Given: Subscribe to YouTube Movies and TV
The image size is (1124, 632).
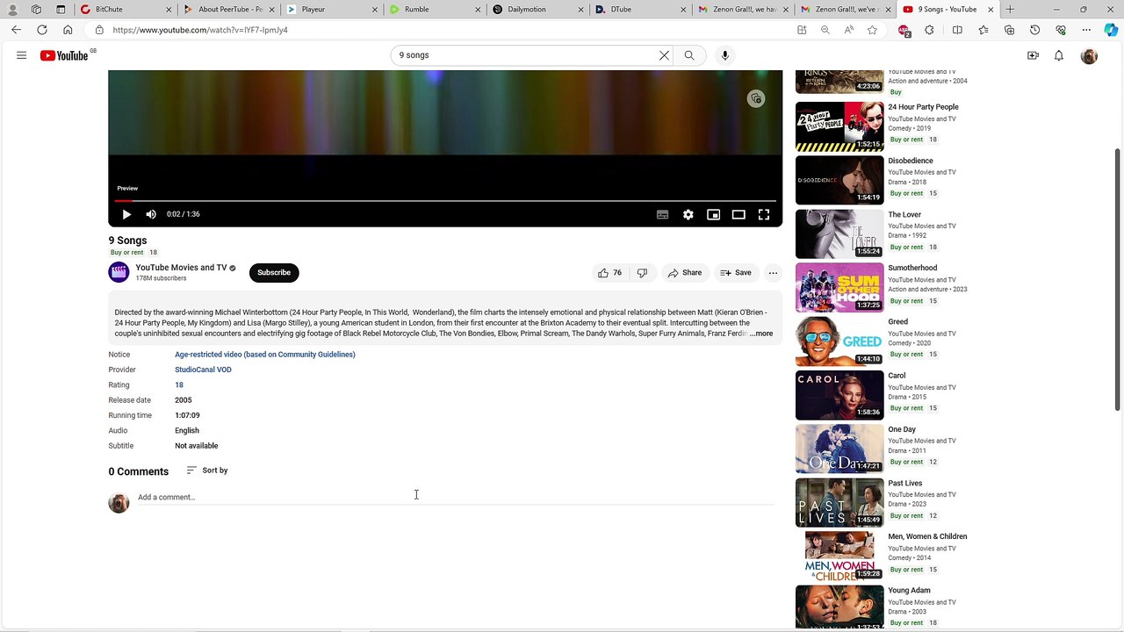Looking at the screenshot, I should click(274, 272).
